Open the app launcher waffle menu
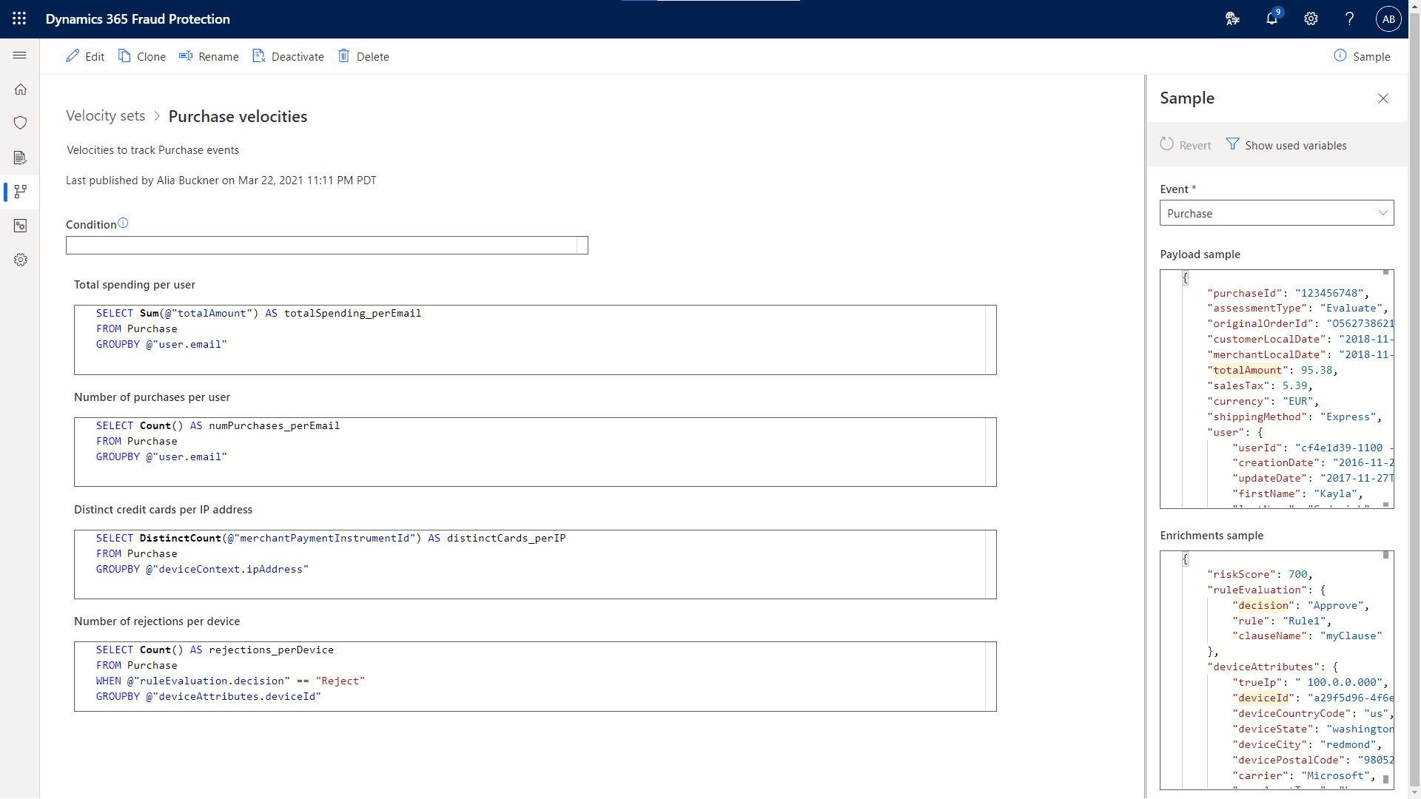This screenshot has height=799, width=1421. click(19, 19)
